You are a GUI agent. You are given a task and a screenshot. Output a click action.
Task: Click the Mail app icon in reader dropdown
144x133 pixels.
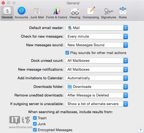point(70,28)
